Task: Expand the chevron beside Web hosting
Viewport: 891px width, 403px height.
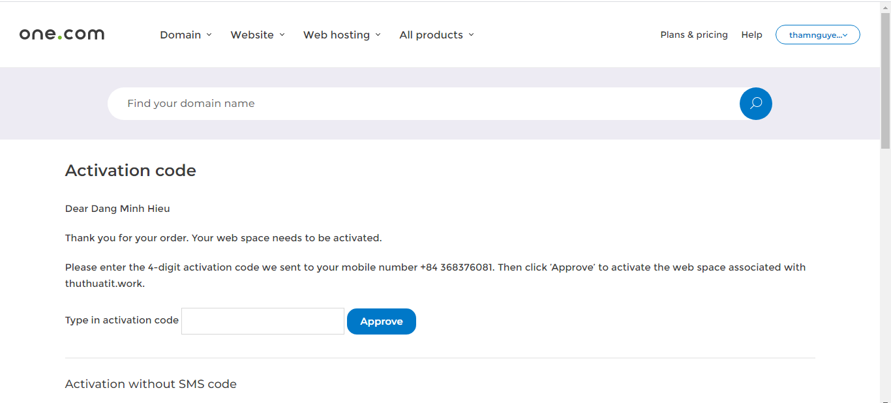Action: click(x=378, y=35)
